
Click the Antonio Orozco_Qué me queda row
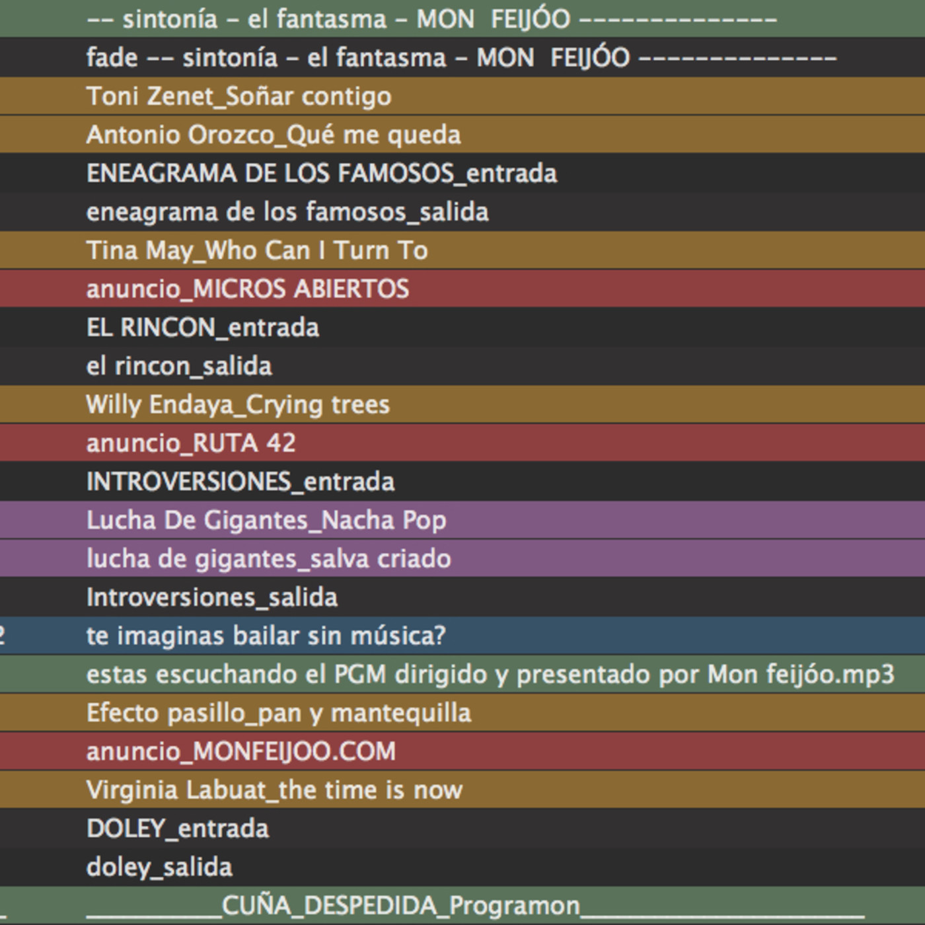[x=274, y=135]
